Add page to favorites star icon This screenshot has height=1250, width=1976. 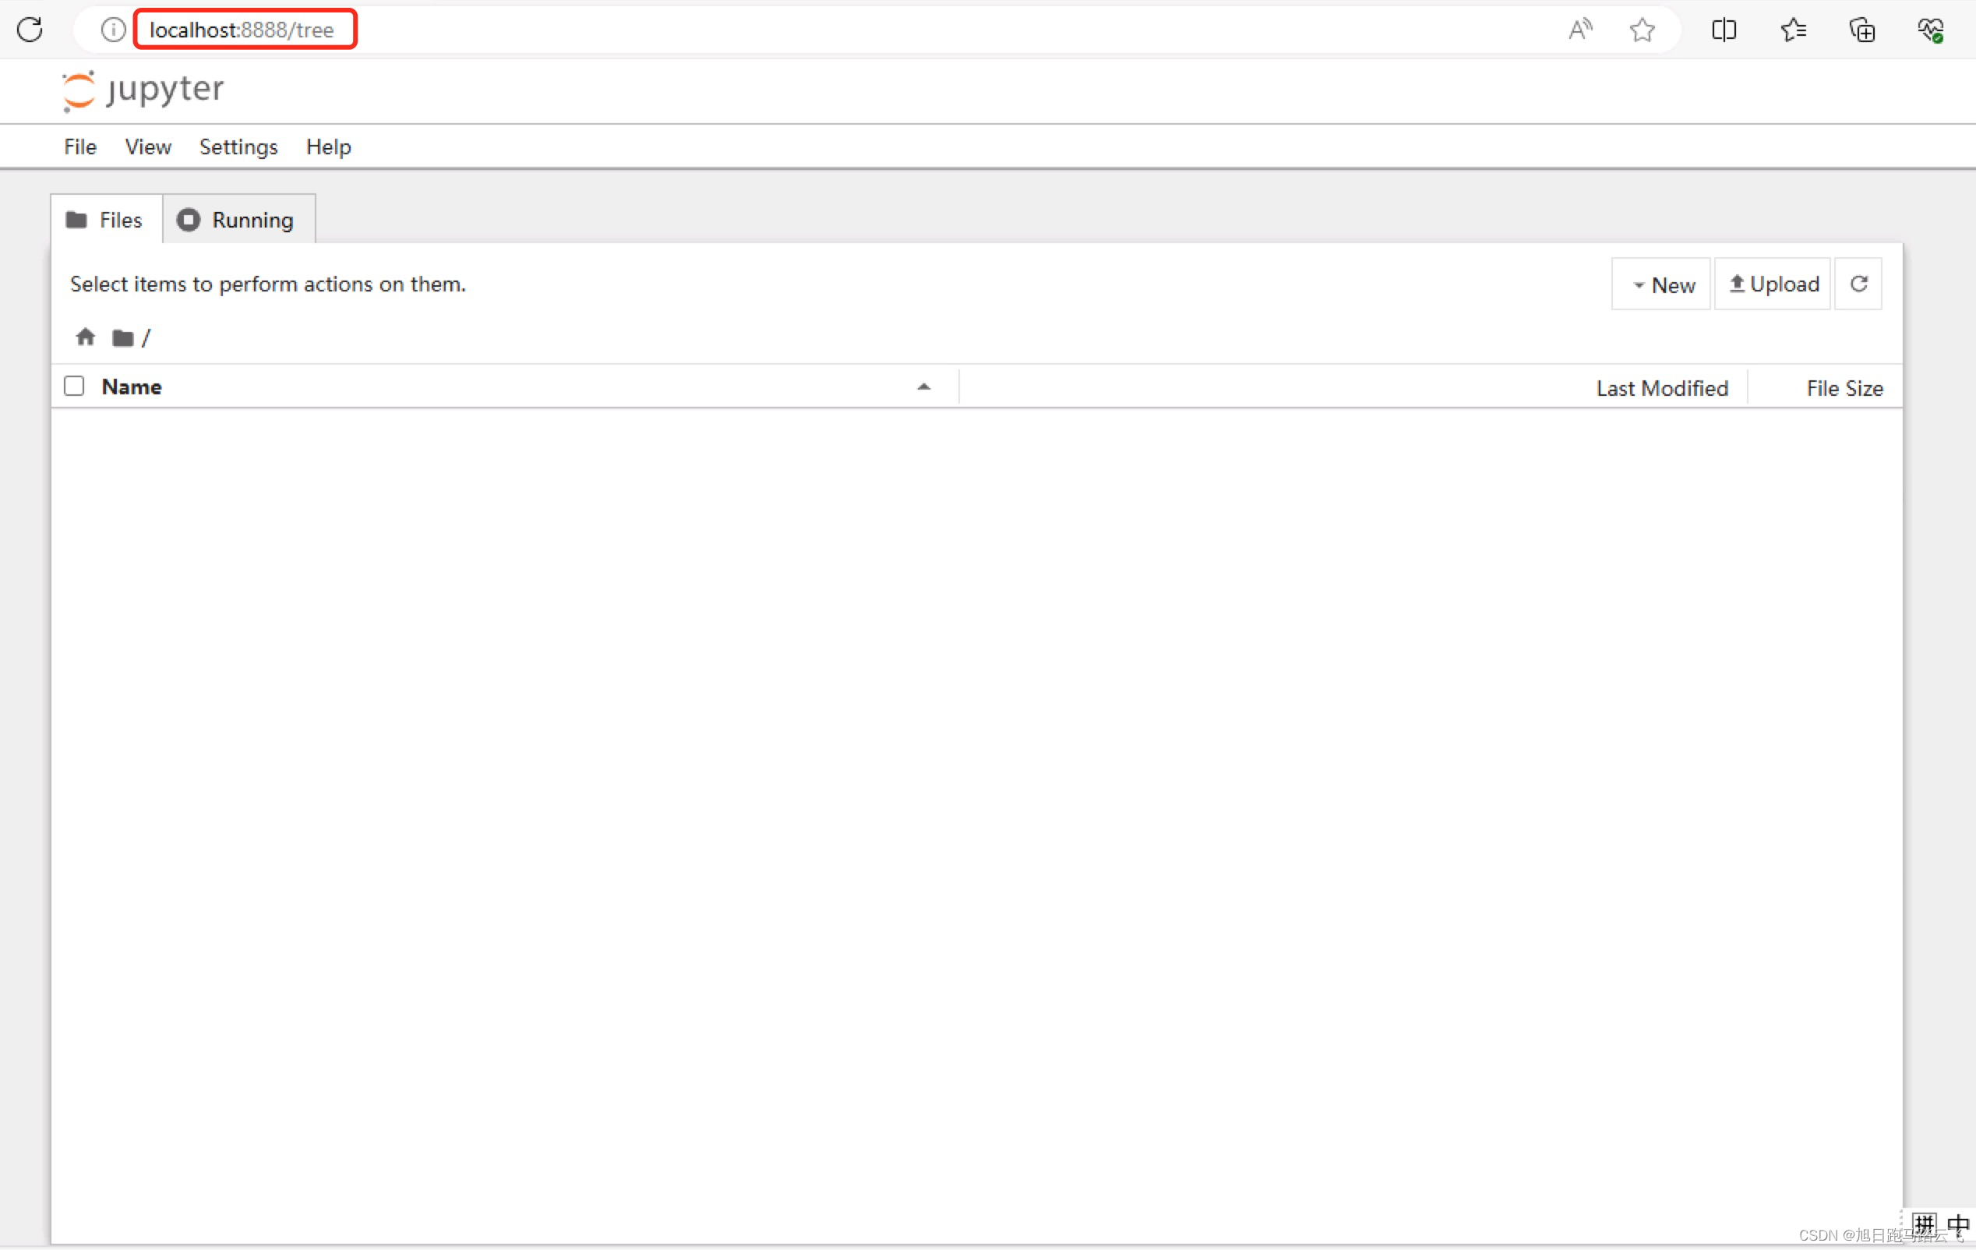click(1642, 30)
